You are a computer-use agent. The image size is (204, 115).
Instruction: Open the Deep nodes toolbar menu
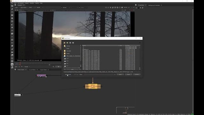point(12,40)
